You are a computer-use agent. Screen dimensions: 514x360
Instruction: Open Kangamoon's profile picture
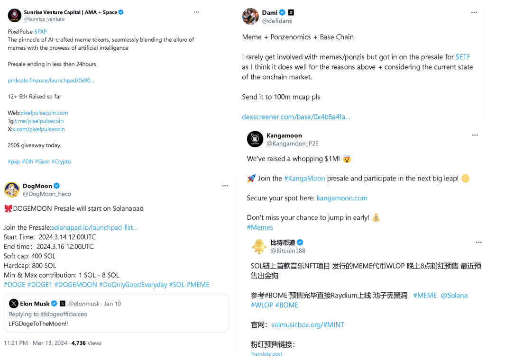tap(254, 139)
